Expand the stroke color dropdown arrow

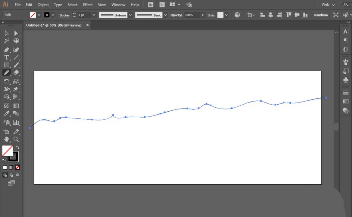pyautogui.click(x=53, y=15)
